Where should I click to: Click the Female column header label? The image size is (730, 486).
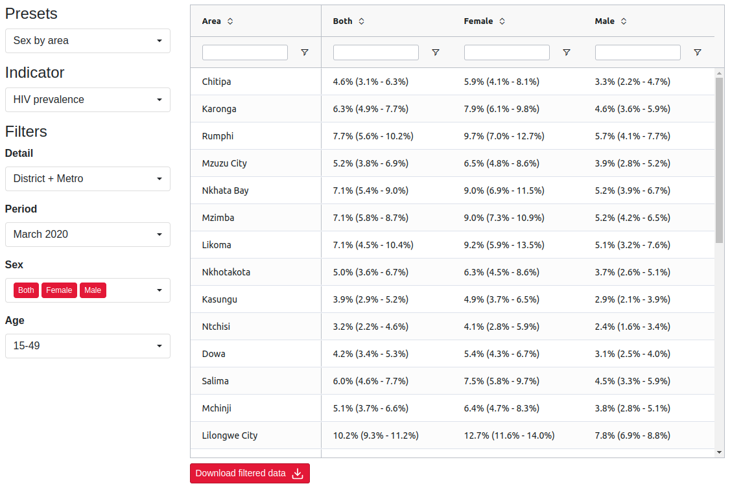tap(478, 21)
